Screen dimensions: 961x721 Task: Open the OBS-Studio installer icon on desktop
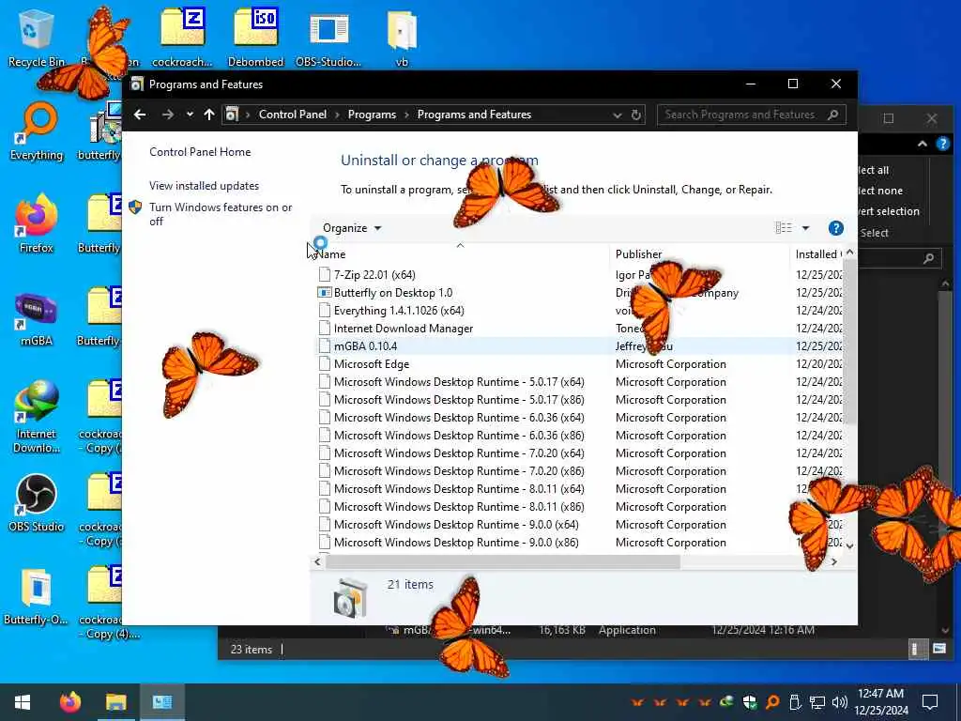point(328,38)
